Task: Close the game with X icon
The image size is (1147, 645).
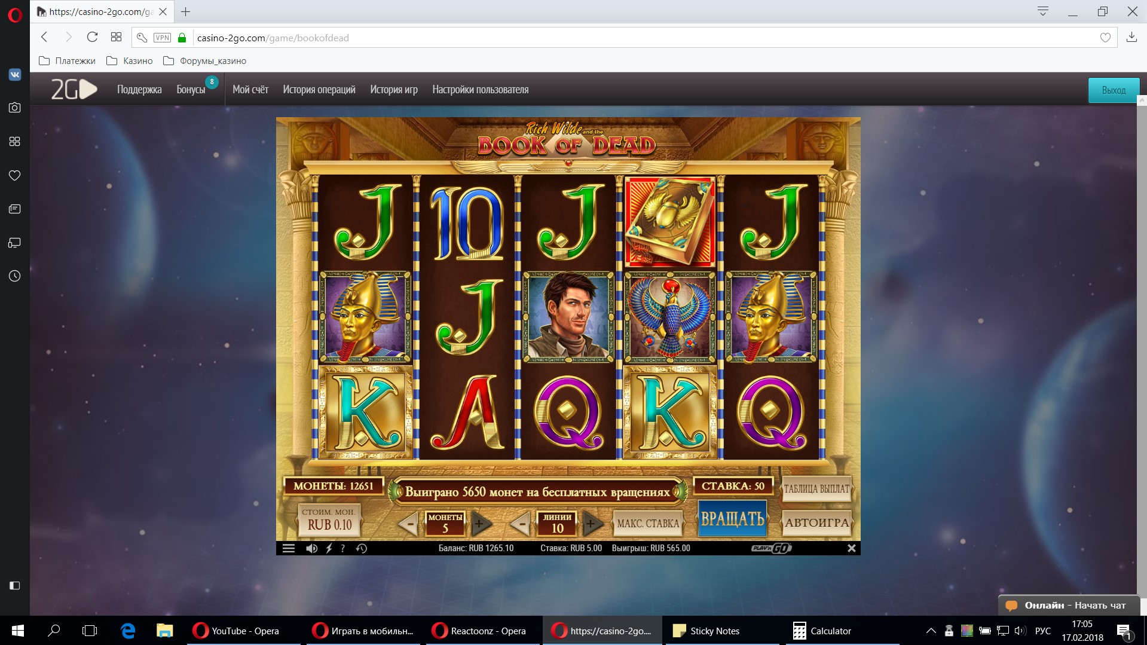Action: click(x=852, y=548)
